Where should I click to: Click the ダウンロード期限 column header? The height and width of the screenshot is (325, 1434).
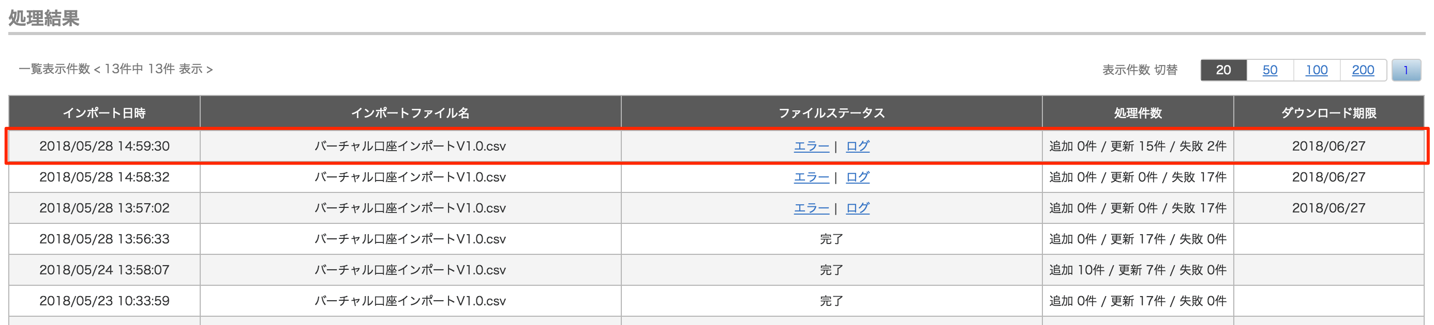1329,113
